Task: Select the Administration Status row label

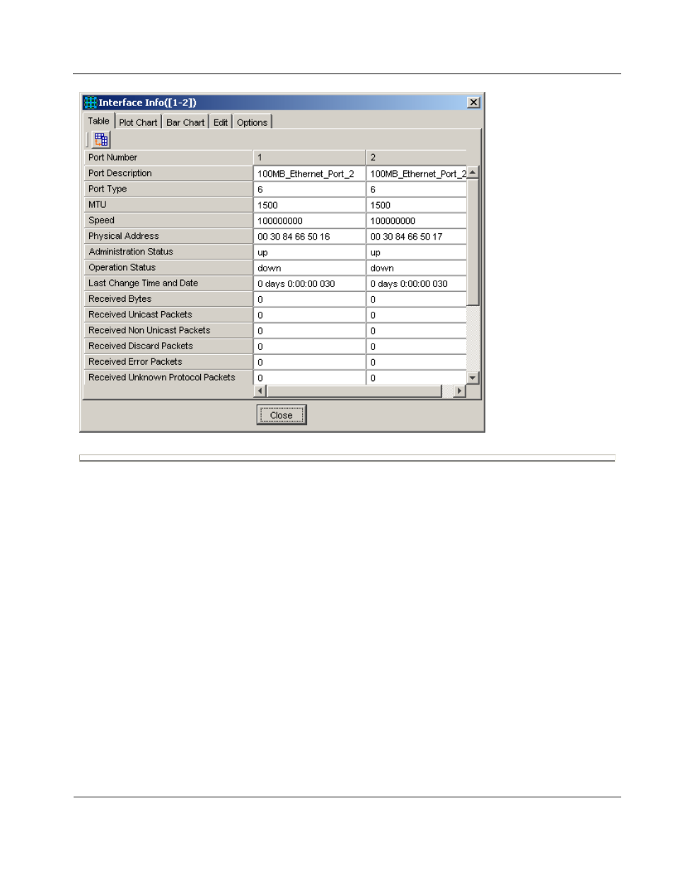Action: pyautogui.click(x=168, y=252)
